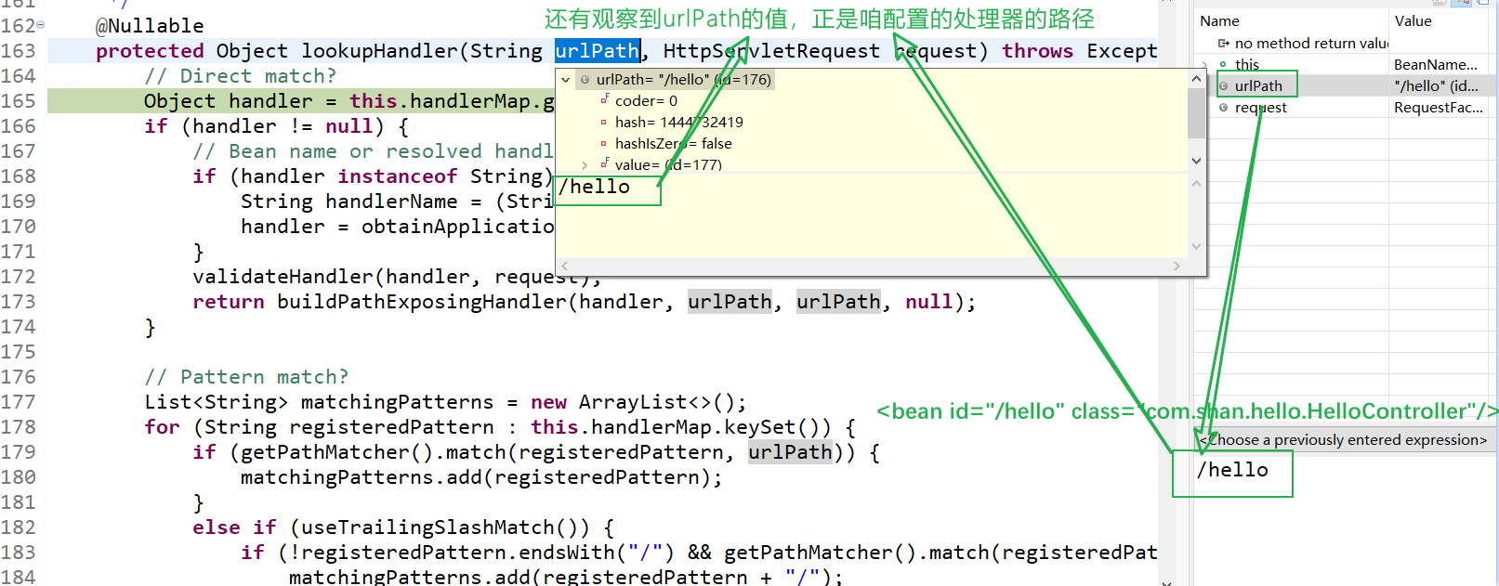The width and height of the screenshot is (1499, 586).
Task: Click the /hello text in Variables detail pane
Action: coord(1232,470)
